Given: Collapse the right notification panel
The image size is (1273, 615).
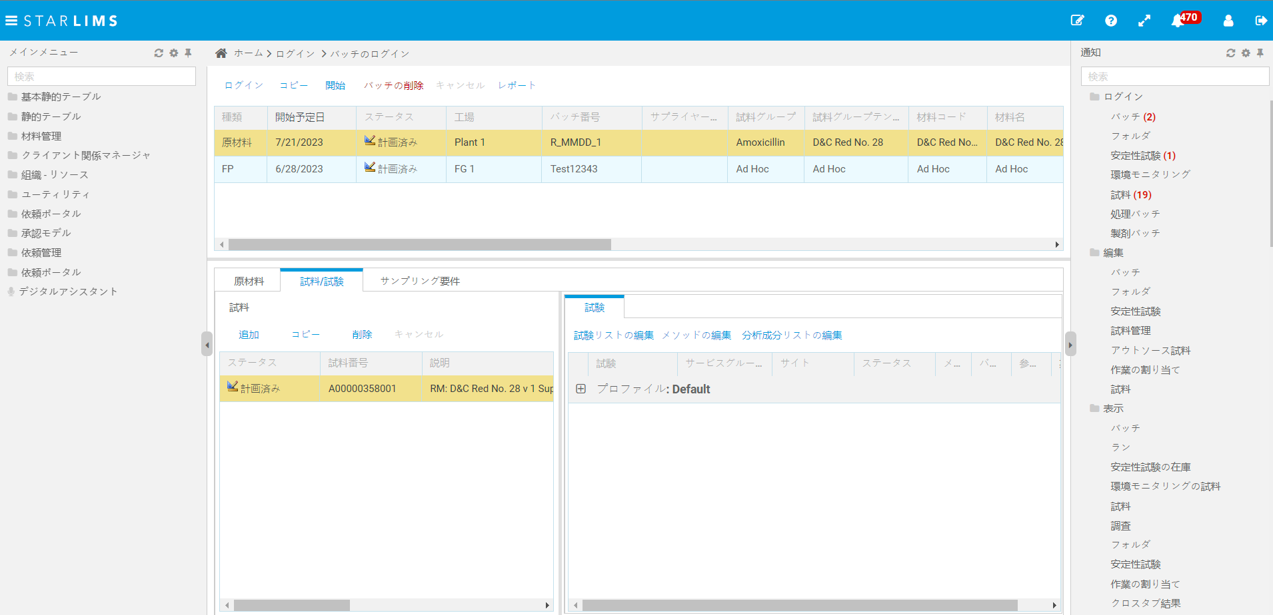Looking at the screenshot, I should coord(1070,344).
